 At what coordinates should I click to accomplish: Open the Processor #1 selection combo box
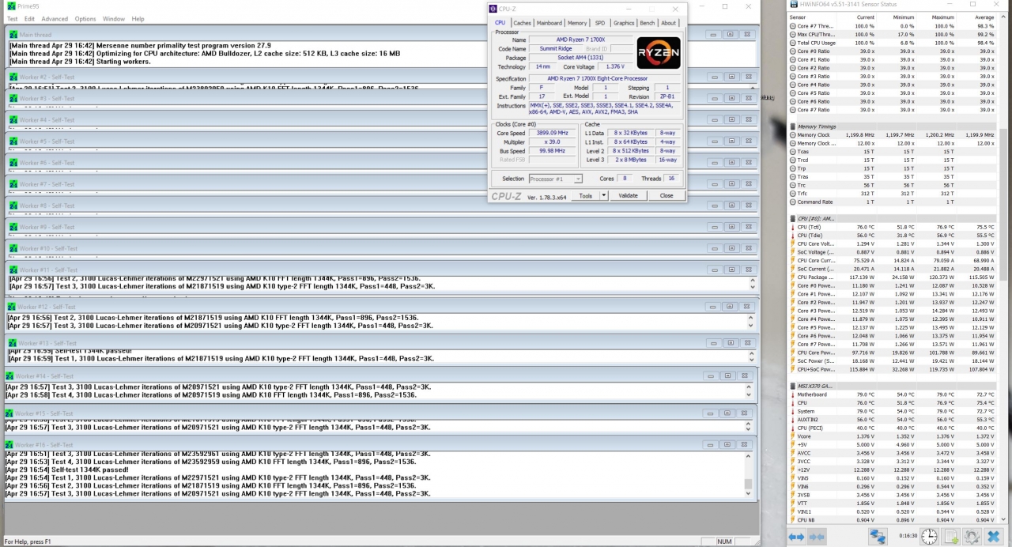(555, 179)
